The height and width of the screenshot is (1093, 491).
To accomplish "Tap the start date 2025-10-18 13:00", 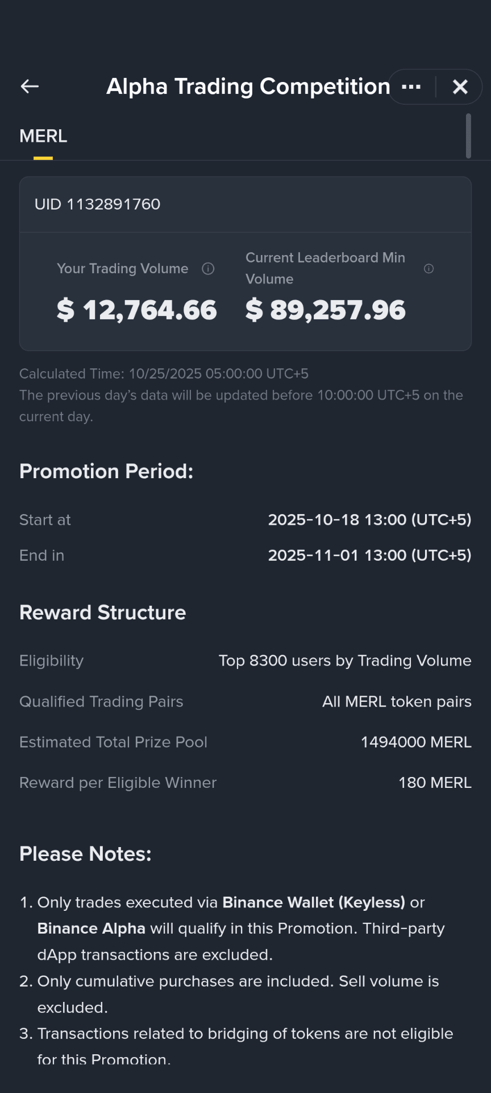I will pos(369,520).
